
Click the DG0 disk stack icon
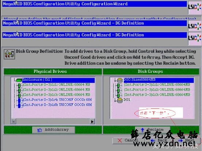(120, 80)
